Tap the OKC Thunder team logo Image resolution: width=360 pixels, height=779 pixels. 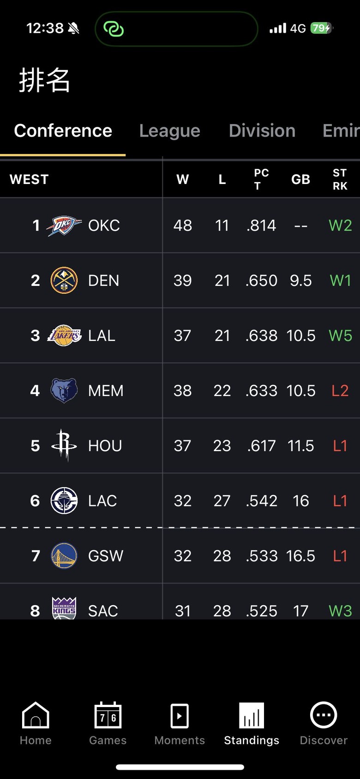64,226
